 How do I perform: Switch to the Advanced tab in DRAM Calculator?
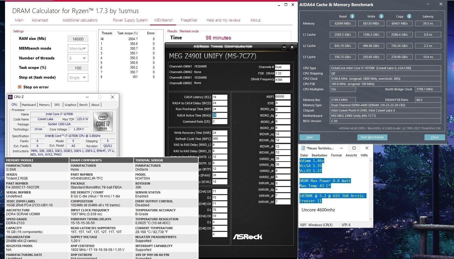click(40, 20)
